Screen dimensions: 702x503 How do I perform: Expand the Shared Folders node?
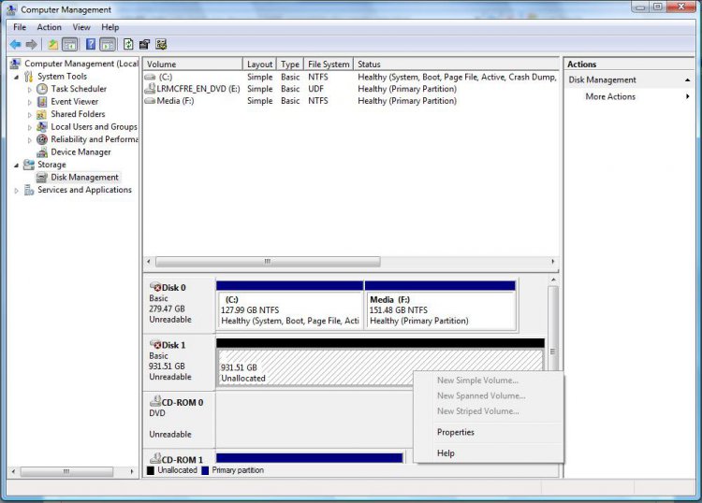pos(30,114)
